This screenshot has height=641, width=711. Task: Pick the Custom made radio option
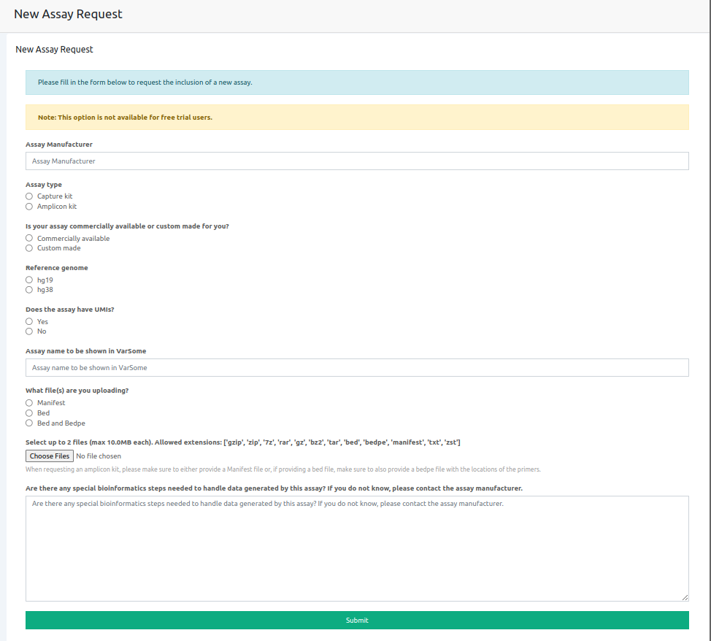[29, 248]
